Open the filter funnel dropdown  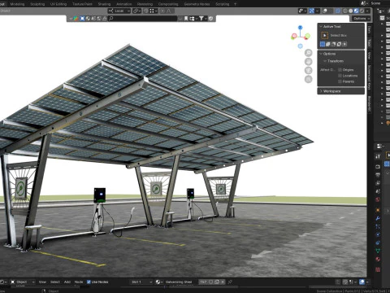pyautogui.click(x=202, y=19)
